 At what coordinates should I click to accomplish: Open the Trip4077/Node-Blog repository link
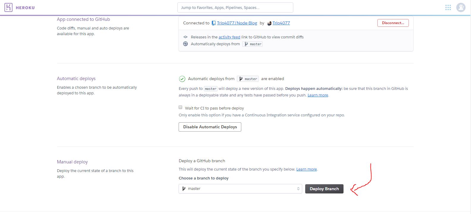click(x=237, y=23)
